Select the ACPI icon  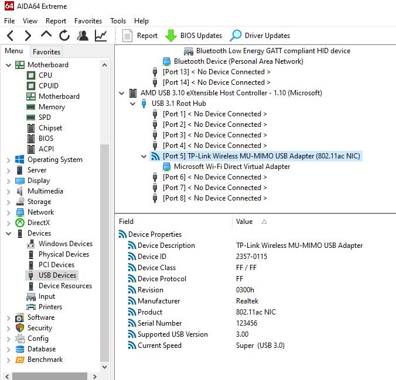click(x=31, y=149)
